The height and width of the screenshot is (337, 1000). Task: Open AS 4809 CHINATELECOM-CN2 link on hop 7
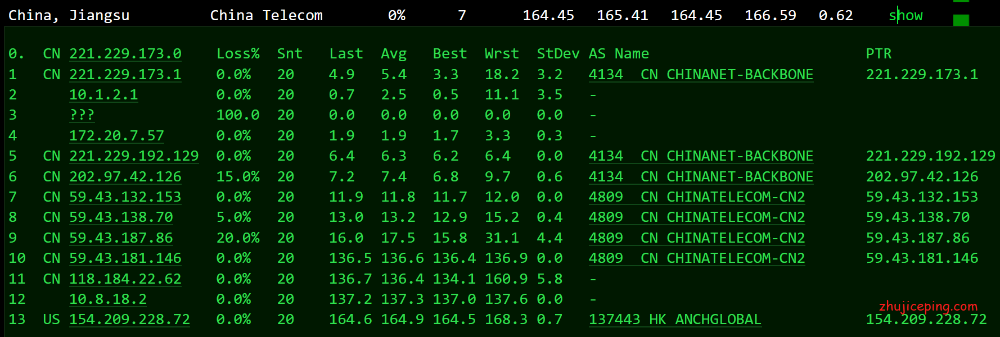(x=696, y=197)
